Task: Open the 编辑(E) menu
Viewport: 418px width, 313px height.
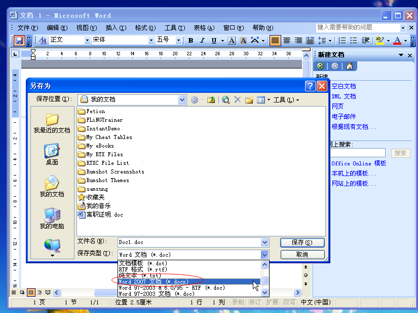Action: [57, 28]
